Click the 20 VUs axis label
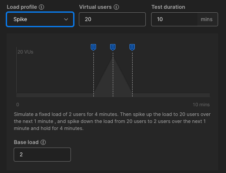Viewport: 226px width, 173px height. pos(26,52)
